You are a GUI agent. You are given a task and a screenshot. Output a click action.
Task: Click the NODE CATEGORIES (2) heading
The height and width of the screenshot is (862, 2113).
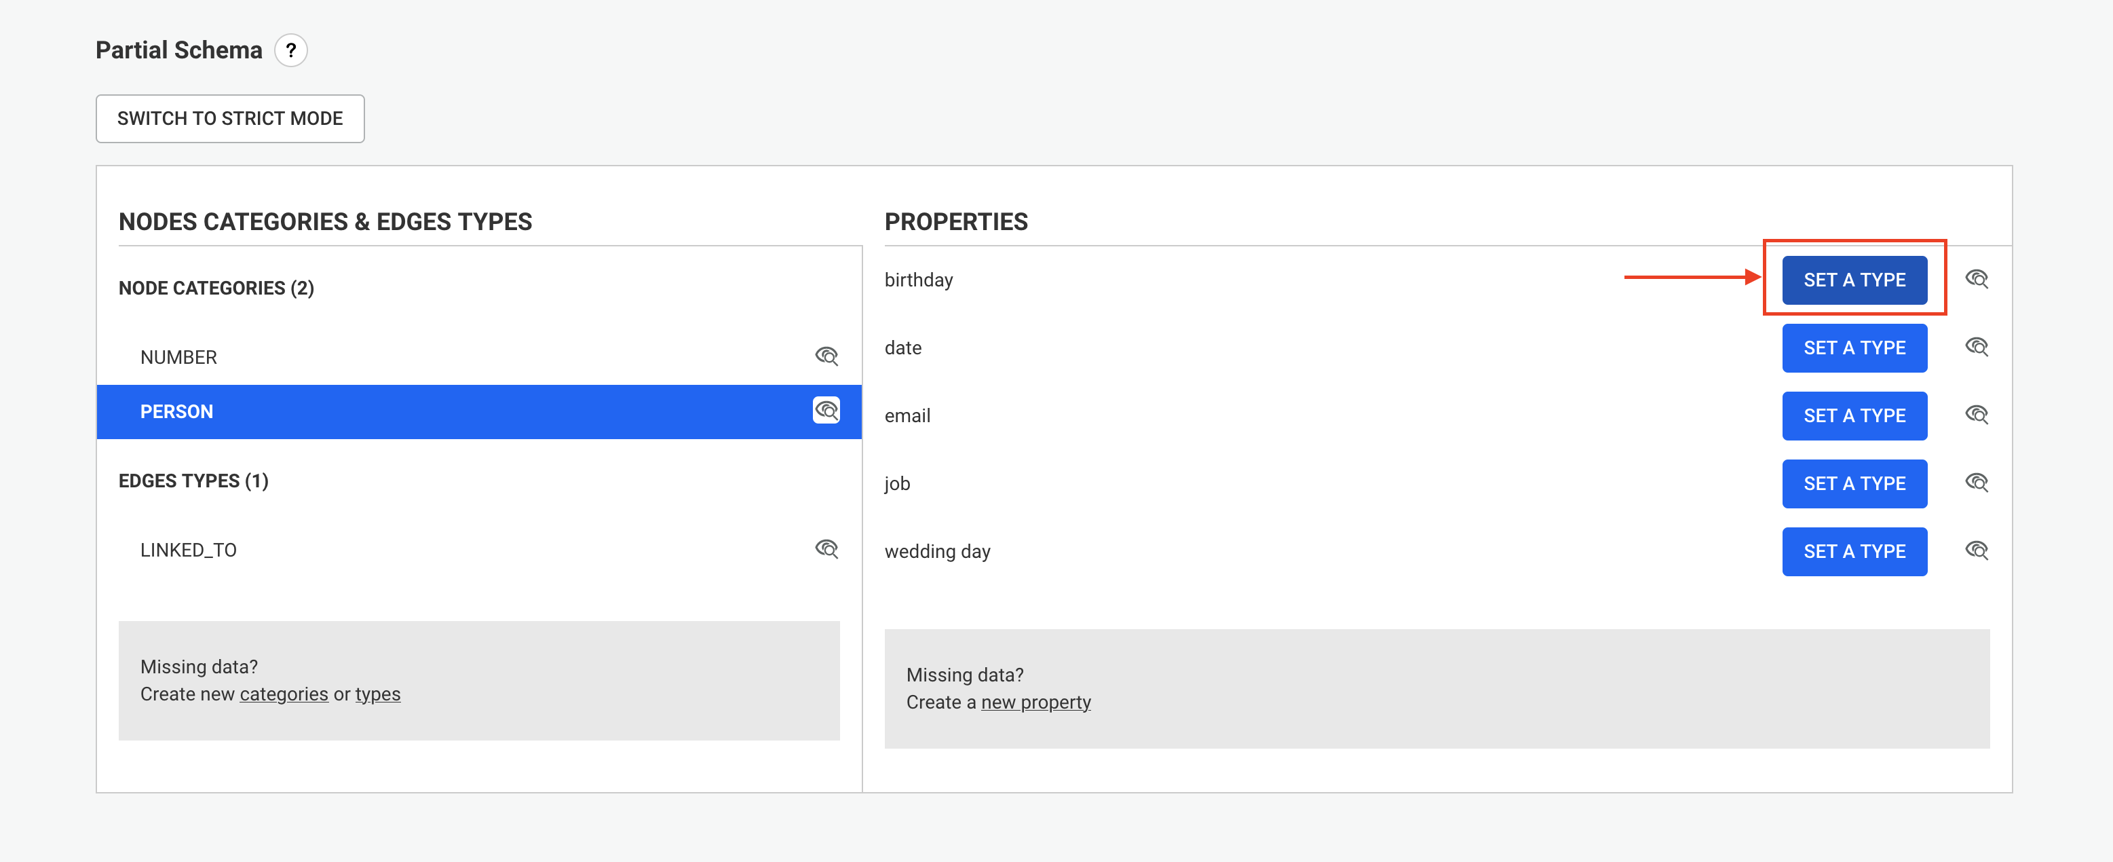tap(216, 288)
